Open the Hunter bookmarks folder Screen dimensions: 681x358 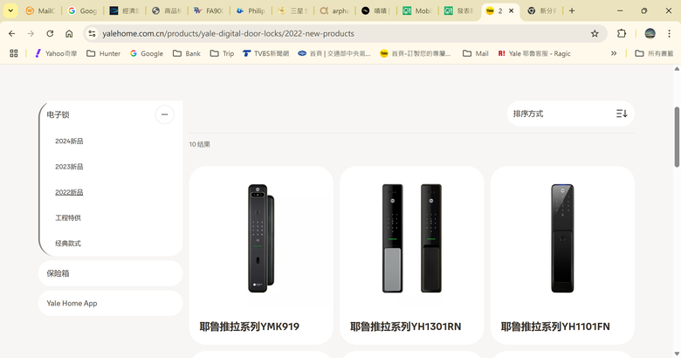[x=103, y=53]
